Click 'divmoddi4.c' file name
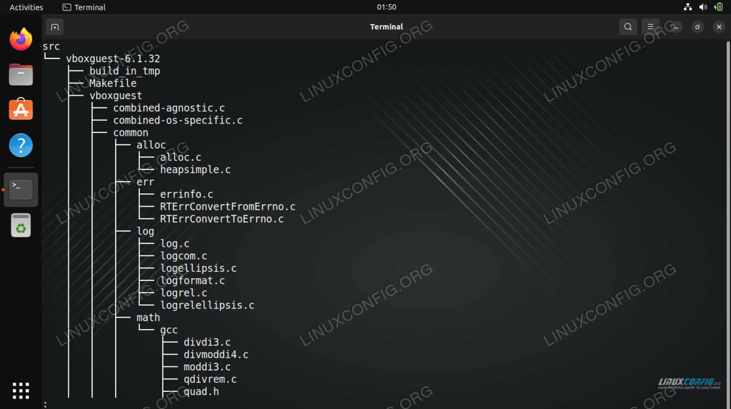This screenshot has width=731, height=409. tap(216, 355)
